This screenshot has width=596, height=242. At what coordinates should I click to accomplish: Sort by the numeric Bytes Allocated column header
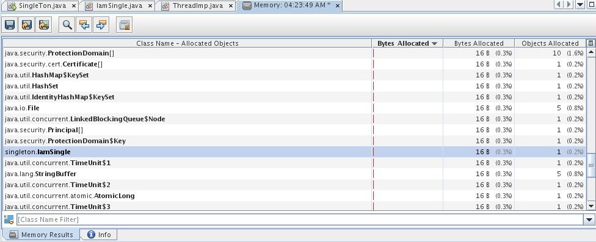[x=479, y=43]
